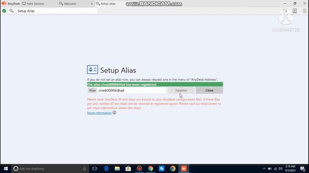Open the second Chrome taskbar icon
309x173 pixels.
[x=173, y=169]
